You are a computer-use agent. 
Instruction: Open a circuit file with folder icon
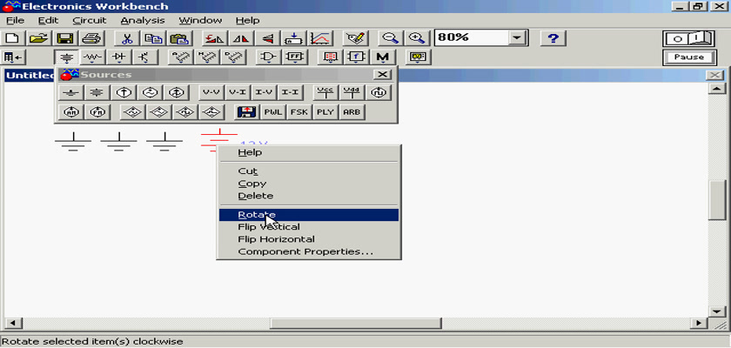[x=40, y=38]
